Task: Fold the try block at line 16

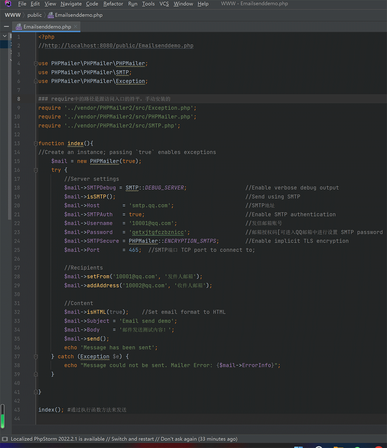Action: point(36,170)
